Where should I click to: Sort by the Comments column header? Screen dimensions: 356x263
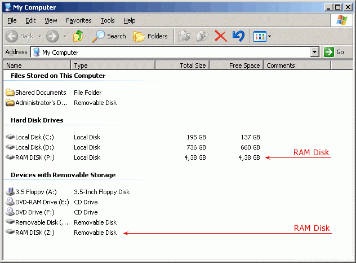(297, 65)
